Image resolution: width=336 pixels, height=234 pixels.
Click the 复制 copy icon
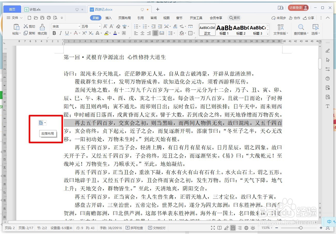[29, 33]
